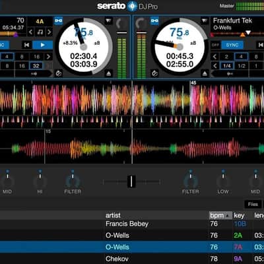Sort library by bpm column
The height and width of the screenshot is (264, 264).
click(x=220, y=215)
